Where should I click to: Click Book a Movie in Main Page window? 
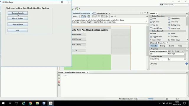[18, 24]
